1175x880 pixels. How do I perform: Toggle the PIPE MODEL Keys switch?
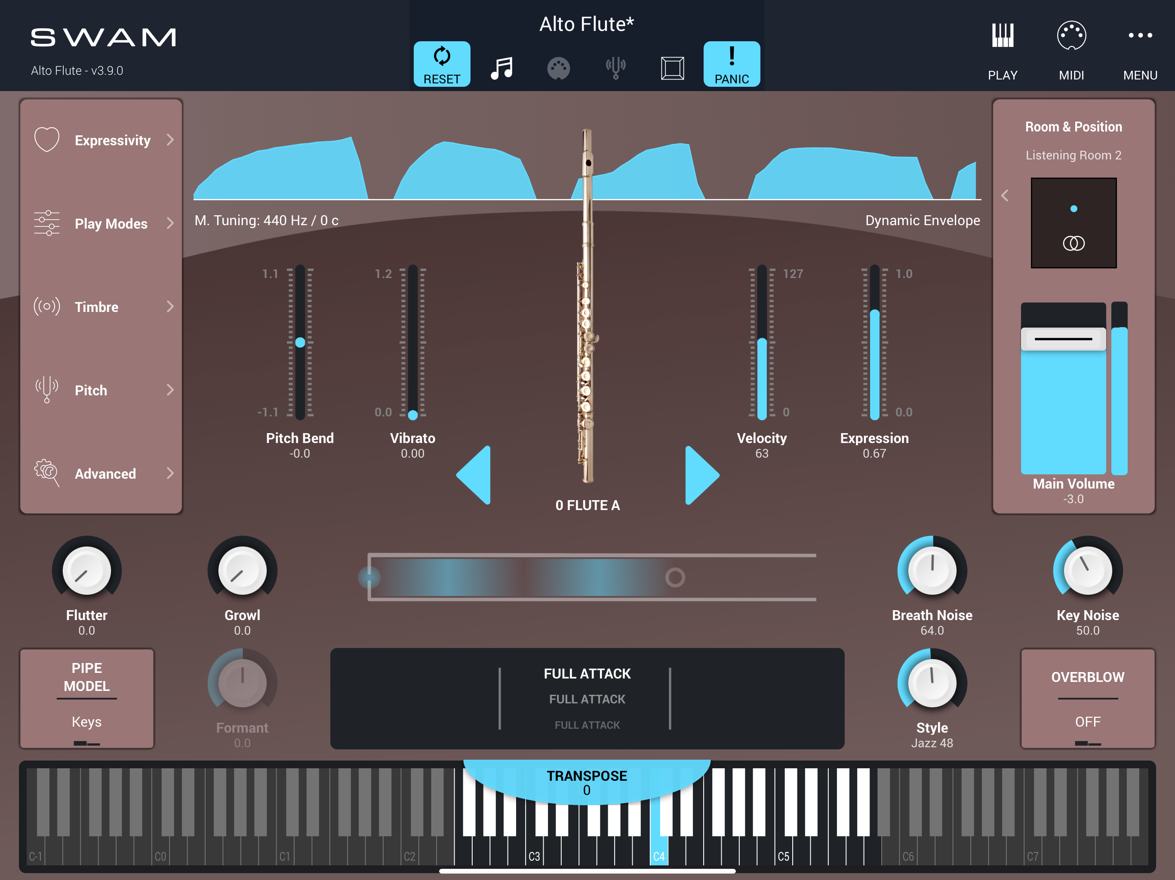[87, 699]
